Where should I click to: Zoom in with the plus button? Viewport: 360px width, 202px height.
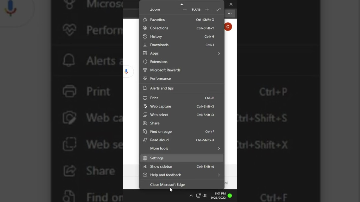click(207, 10)
